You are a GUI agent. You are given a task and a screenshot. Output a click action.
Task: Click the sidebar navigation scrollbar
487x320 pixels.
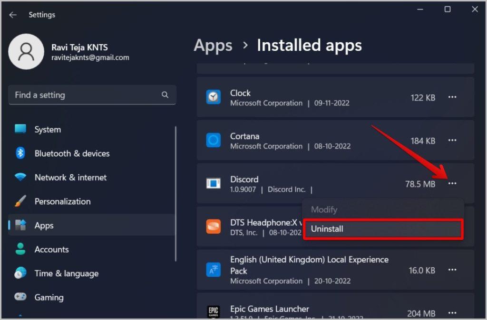tap(175, 194)
